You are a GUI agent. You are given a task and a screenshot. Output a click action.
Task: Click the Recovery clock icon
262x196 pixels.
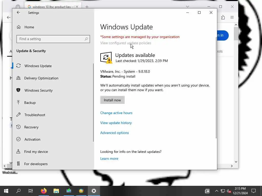coord(18,127)
